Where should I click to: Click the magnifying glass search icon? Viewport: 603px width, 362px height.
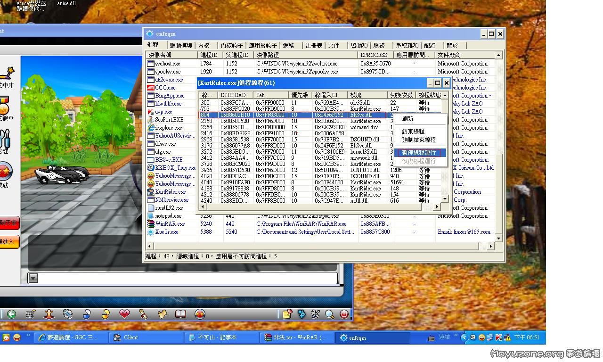pos(330,314)
